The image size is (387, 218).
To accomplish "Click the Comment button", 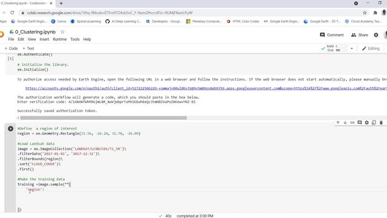I will point(332,35).
